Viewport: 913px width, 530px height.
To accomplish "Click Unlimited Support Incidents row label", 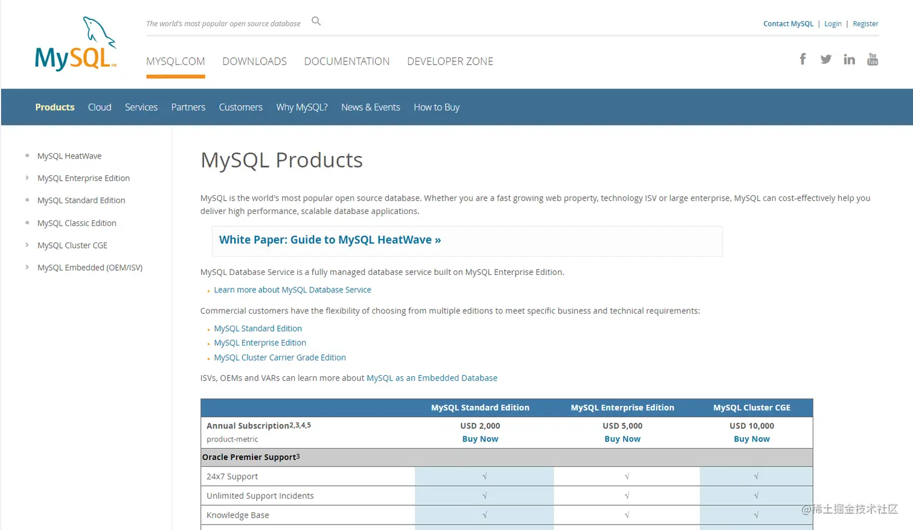I will tap(260, 496).
